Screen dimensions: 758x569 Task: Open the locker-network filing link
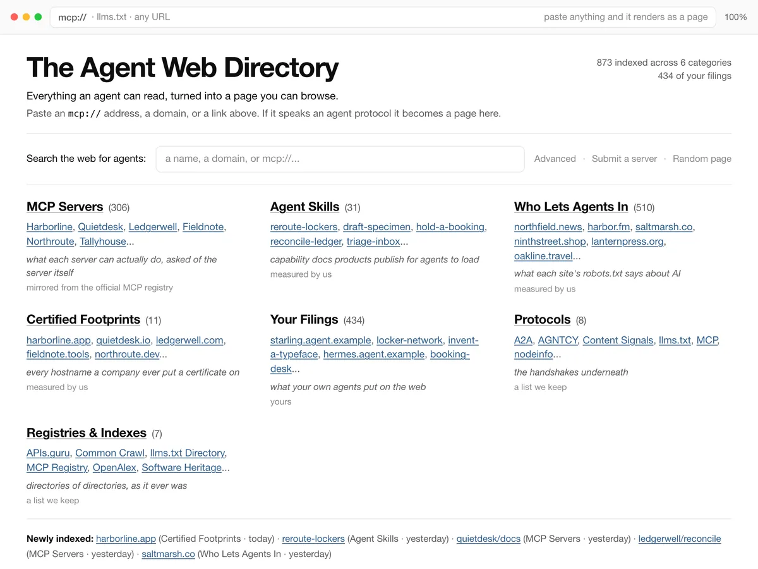409,340
